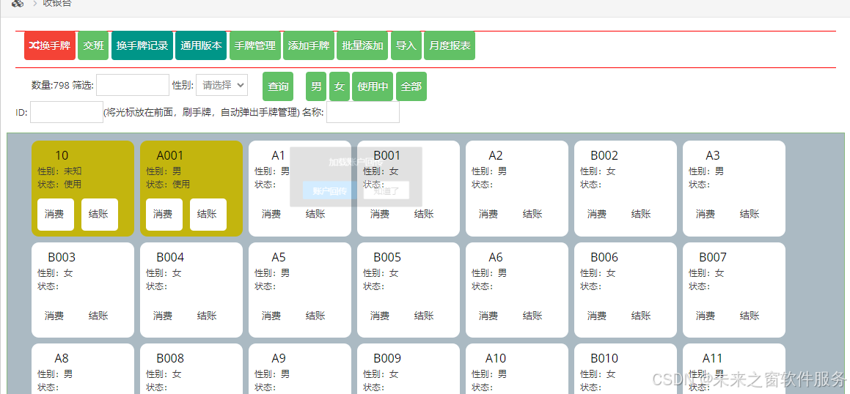
Task: Click 收银台 breadcrumb text
Action: tap(57, 3)
